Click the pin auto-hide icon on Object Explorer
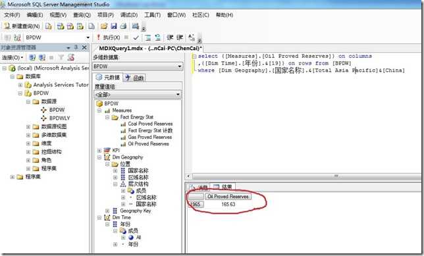The image size is (424, 256). tap(76, 47)
